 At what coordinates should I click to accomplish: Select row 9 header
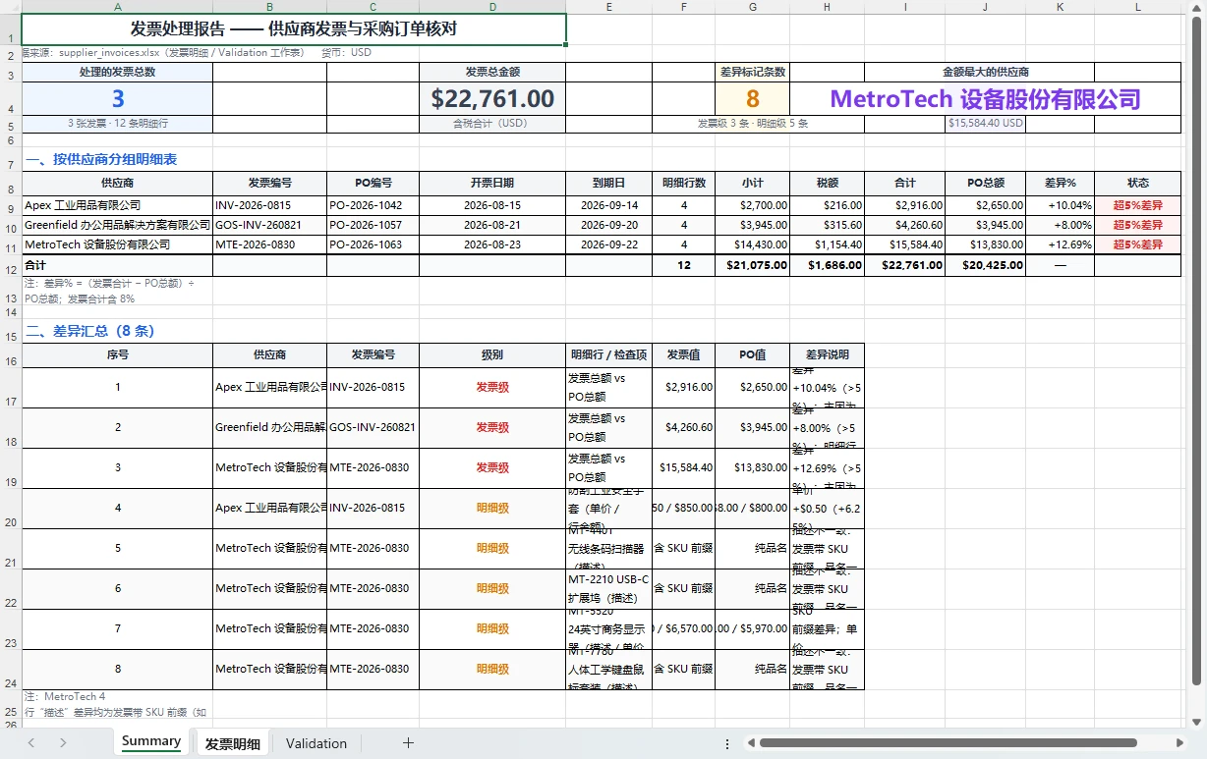11,208
